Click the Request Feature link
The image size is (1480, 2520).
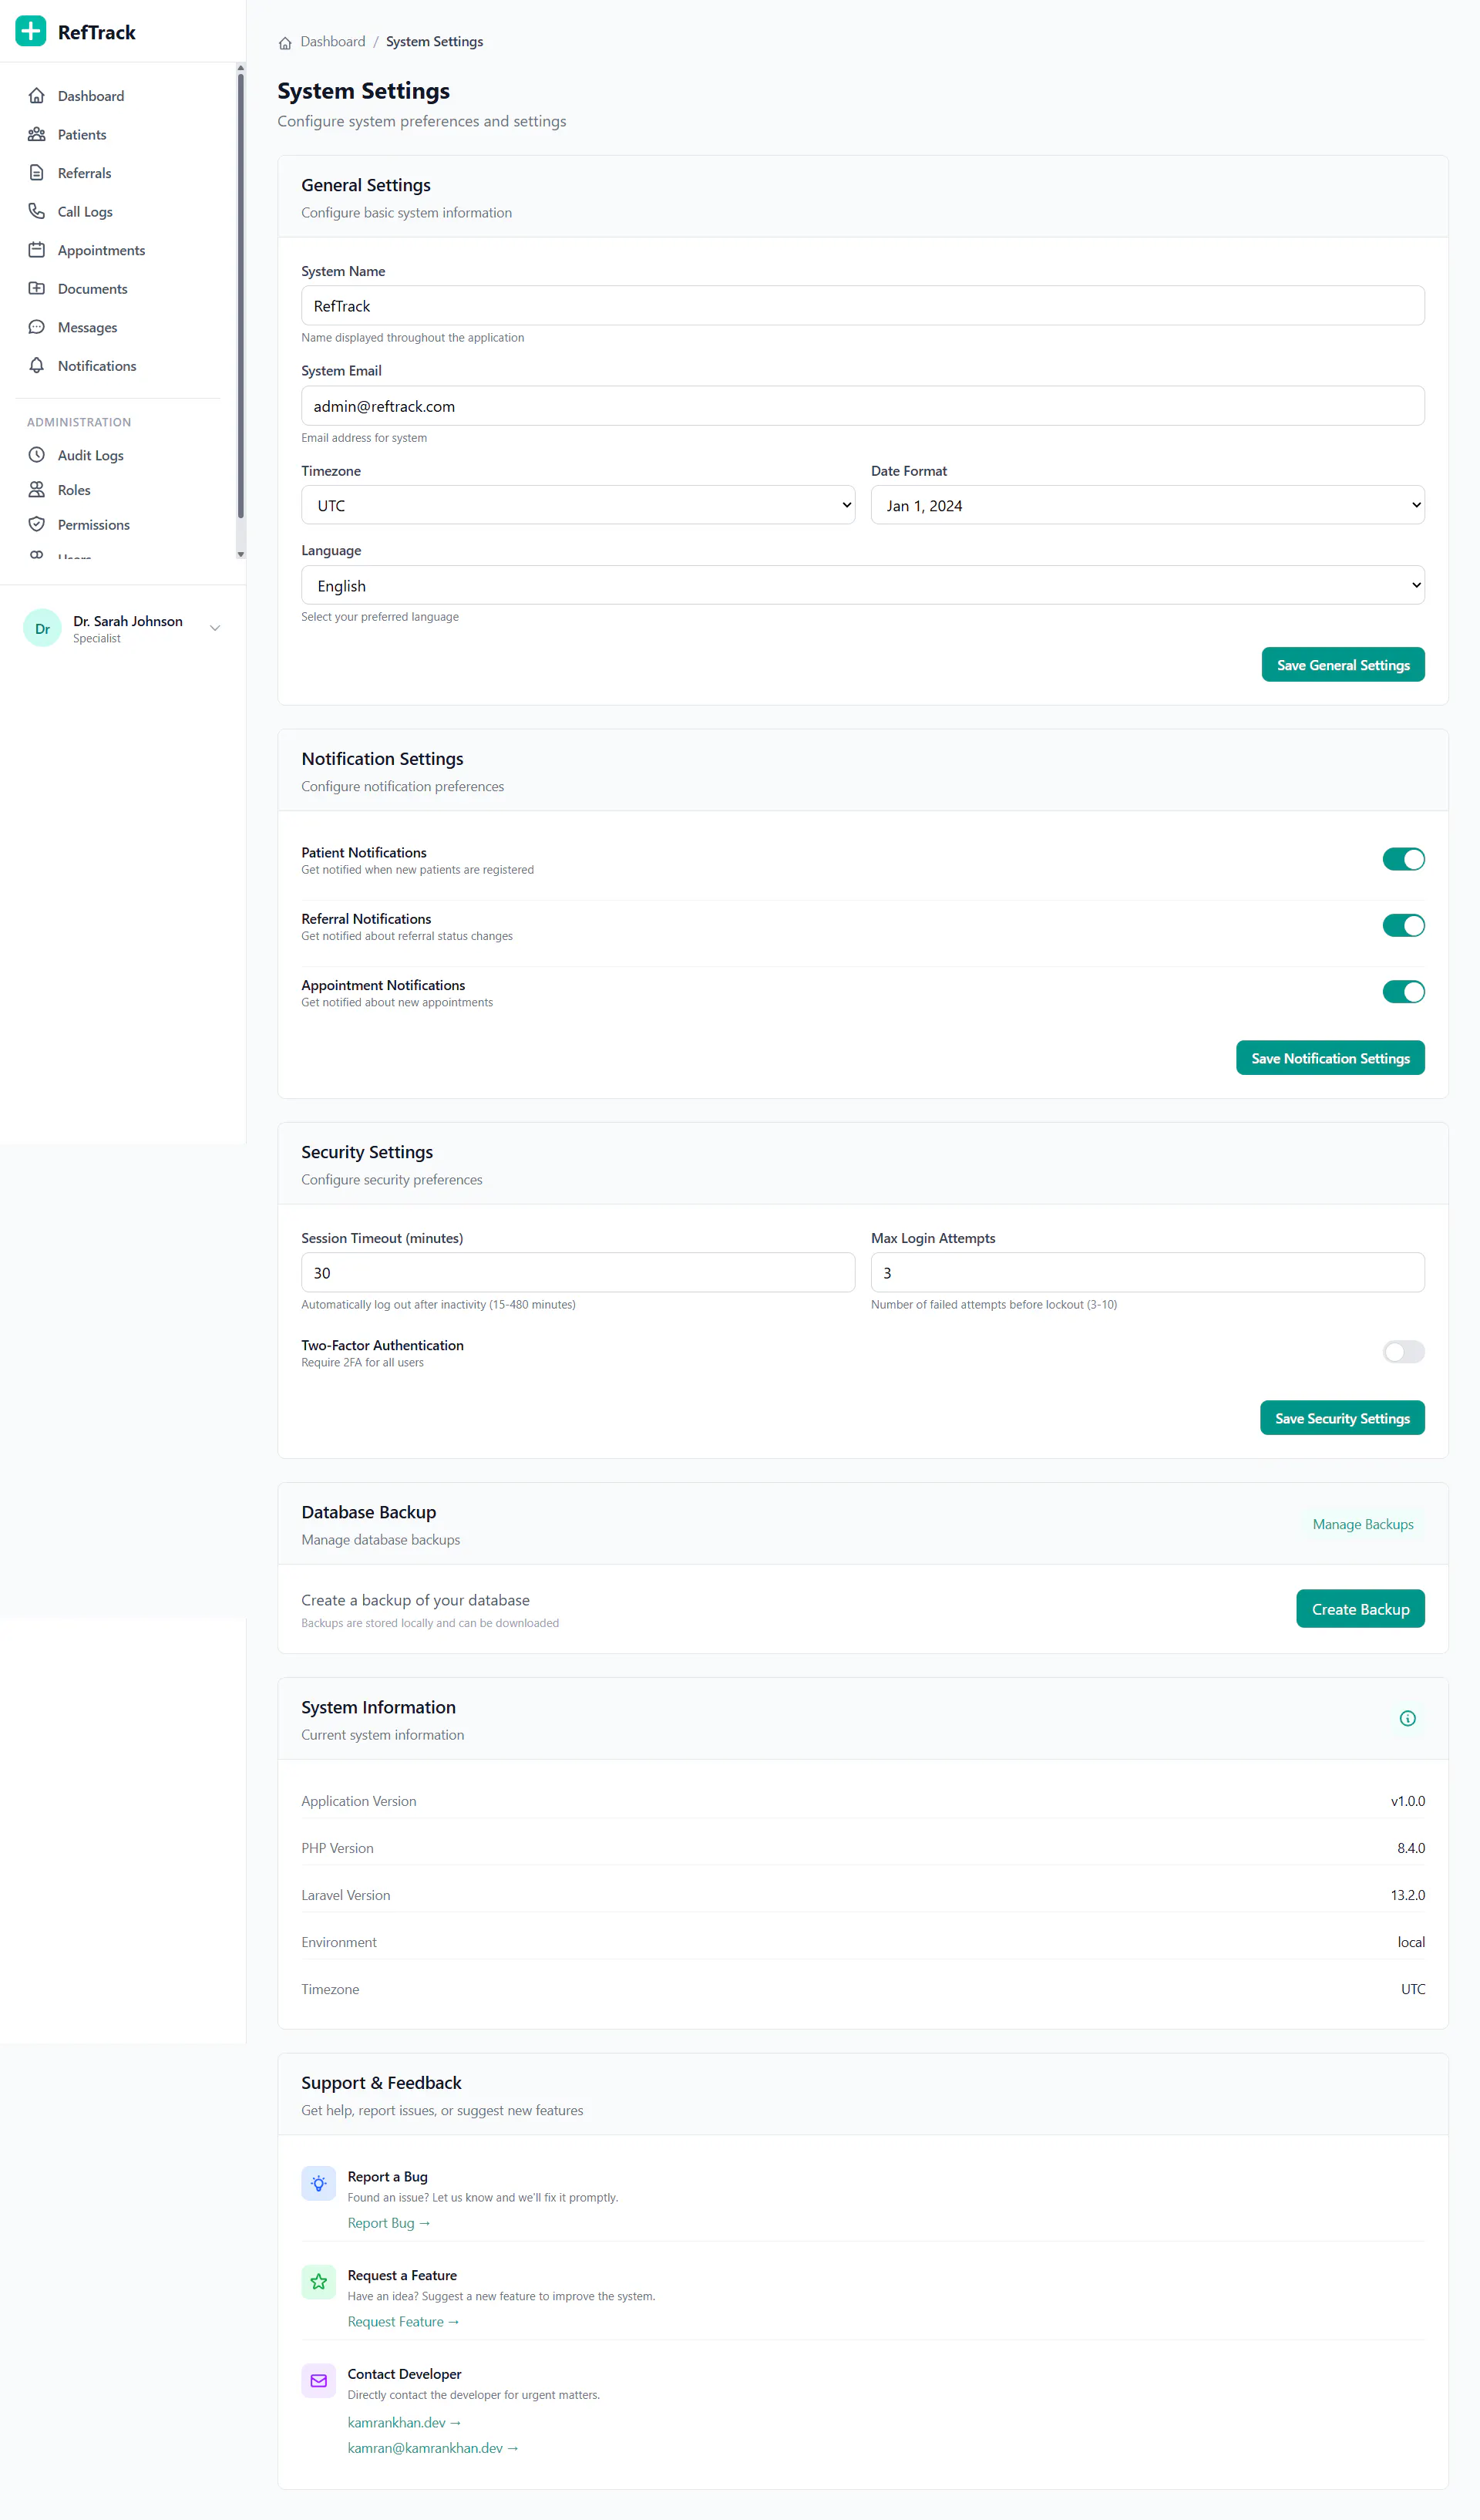click(x=404, y=2322)
